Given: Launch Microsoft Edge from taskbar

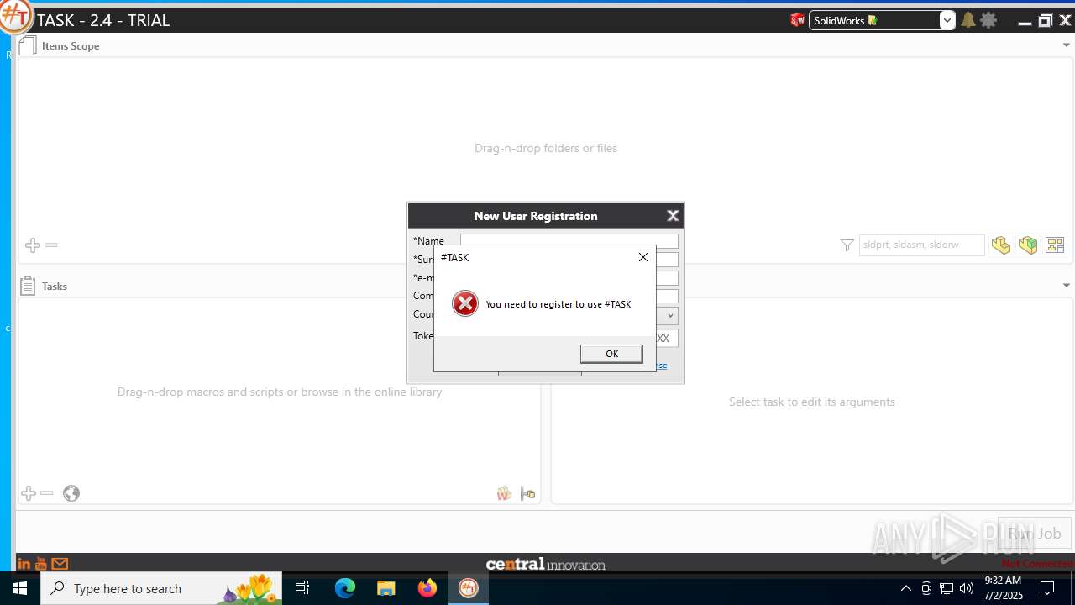Looking at the screenshot, I should pos(345,588).
